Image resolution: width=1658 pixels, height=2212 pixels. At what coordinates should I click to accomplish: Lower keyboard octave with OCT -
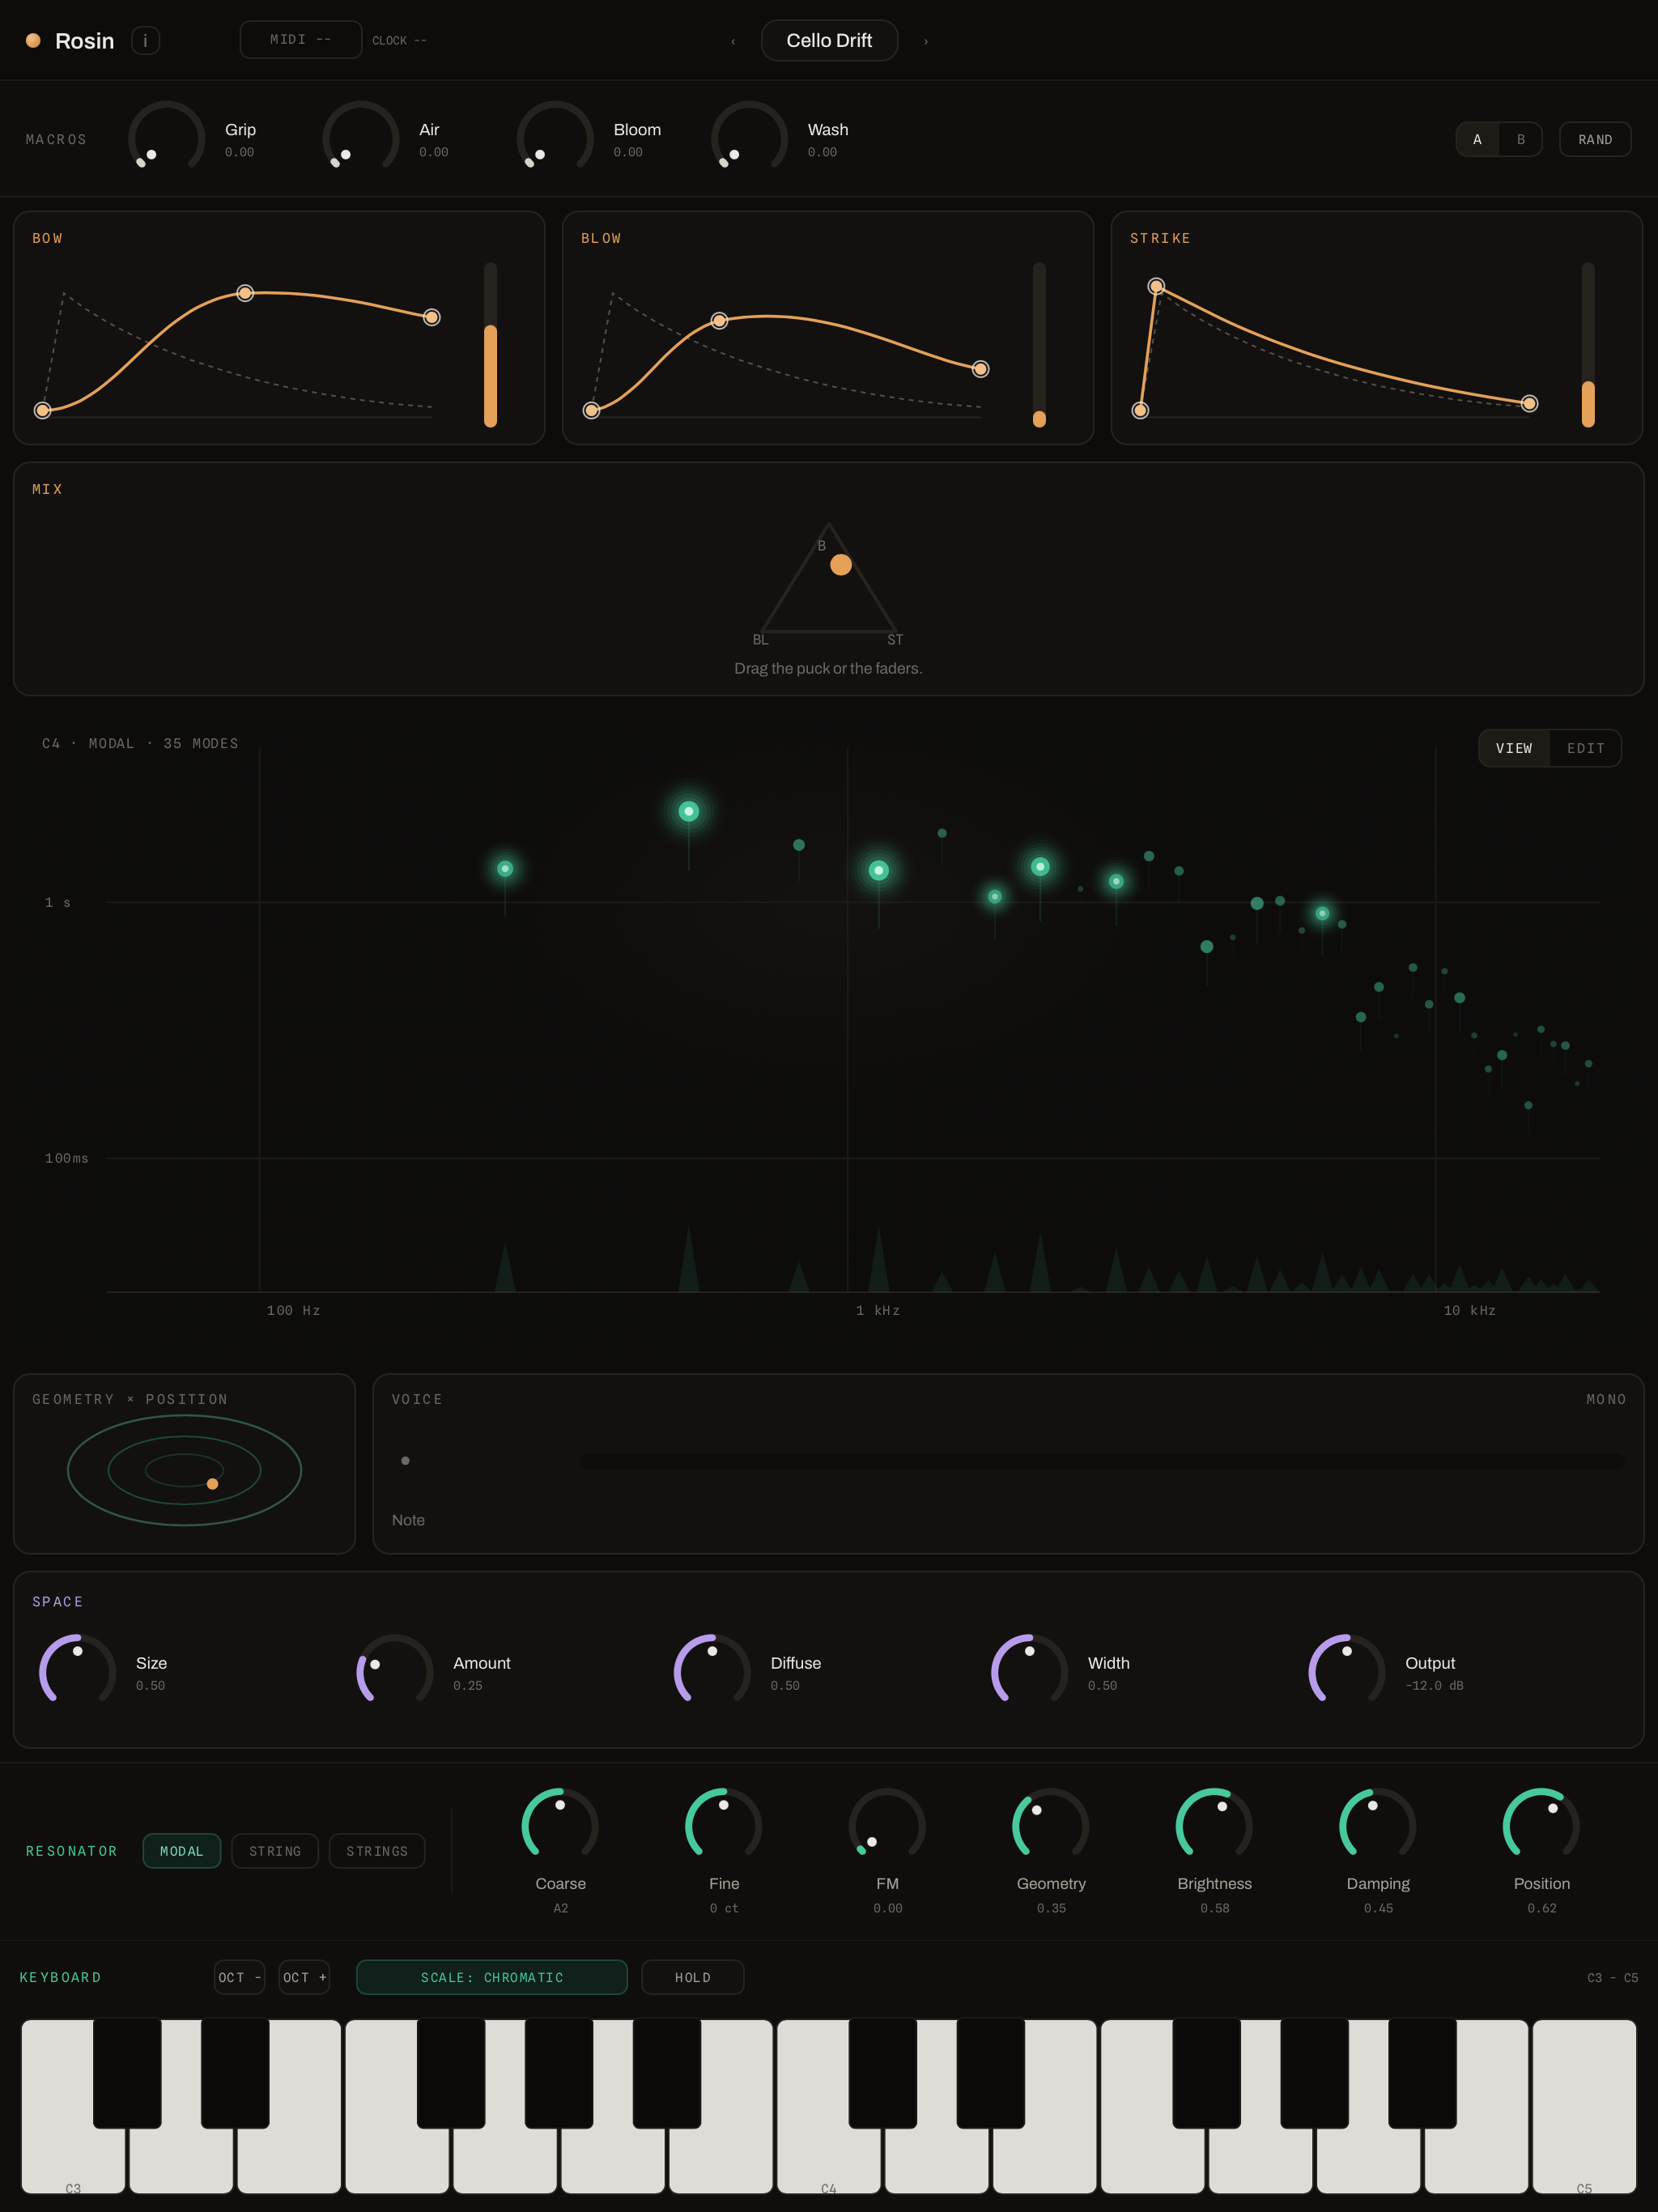coord(240,1977)
